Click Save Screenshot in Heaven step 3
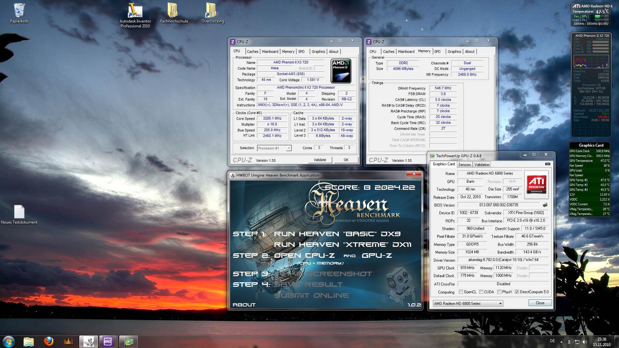Viewport: 619px width, 348px height. tap(323, 274)
